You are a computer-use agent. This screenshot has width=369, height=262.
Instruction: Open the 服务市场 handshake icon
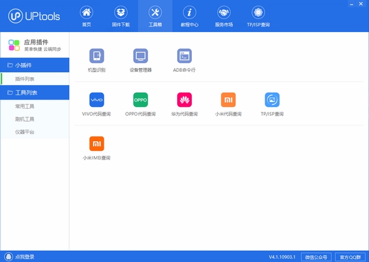pyautogui.click(x=224, y=12)
